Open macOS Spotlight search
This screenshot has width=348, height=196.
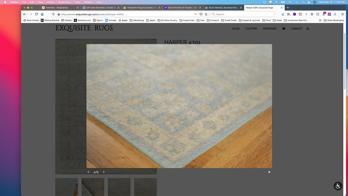pyautogui.click(x=303, y=2)
